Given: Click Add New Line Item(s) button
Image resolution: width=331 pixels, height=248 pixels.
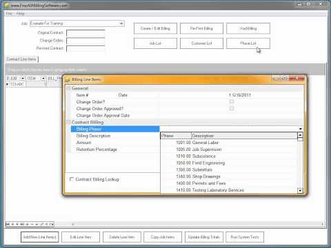Looking at the screenshot, I should click(40, 237).
